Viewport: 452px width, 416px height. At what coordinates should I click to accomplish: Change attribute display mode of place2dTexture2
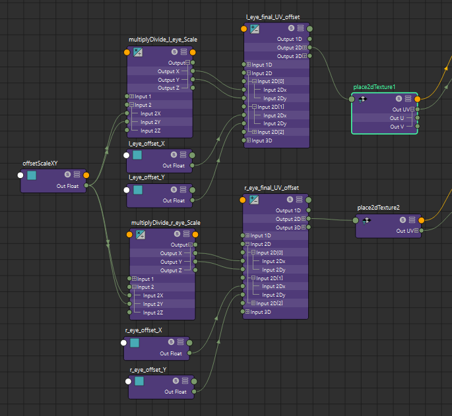[412, 220]
